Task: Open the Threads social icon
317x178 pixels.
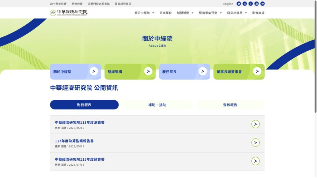Action: [x=251, y=4]
